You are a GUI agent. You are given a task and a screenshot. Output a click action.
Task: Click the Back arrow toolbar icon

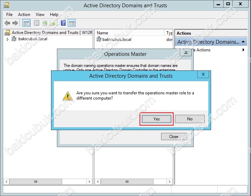pyautogui.click(x=7, y=23)
